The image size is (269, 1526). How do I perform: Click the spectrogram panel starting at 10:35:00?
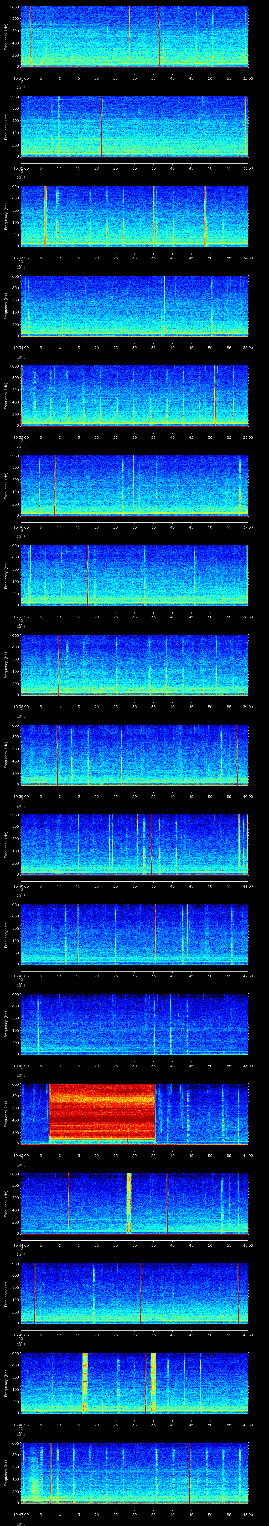pyautogui.click(x=134, y=396)
